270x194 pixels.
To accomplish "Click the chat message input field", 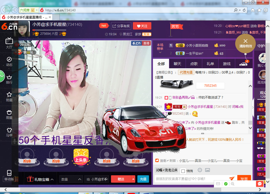I will pos(191,179).
